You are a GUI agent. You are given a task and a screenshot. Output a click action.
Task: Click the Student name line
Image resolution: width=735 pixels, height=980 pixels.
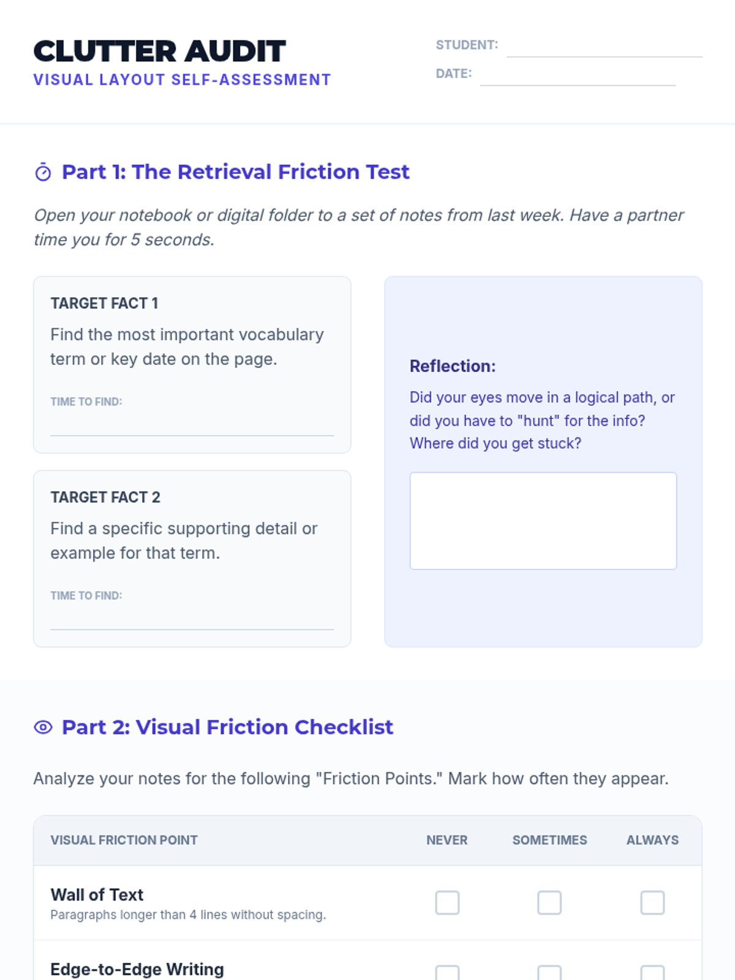tap(605, 48)
